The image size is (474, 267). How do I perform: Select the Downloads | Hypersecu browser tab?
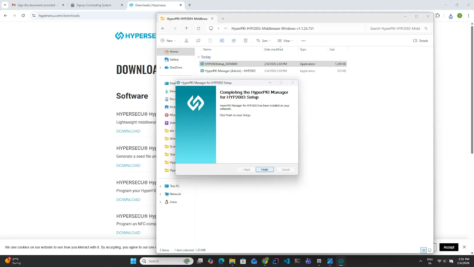(x=156, y=5)
